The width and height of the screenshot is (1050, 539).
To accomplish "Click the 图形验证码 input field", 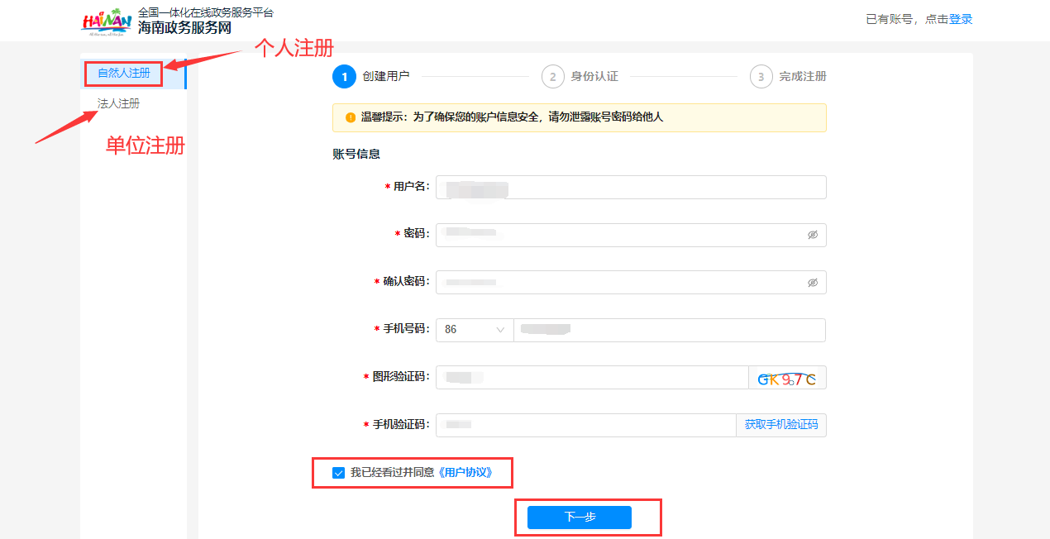I will pyautogui.click(x=592, y=378).
